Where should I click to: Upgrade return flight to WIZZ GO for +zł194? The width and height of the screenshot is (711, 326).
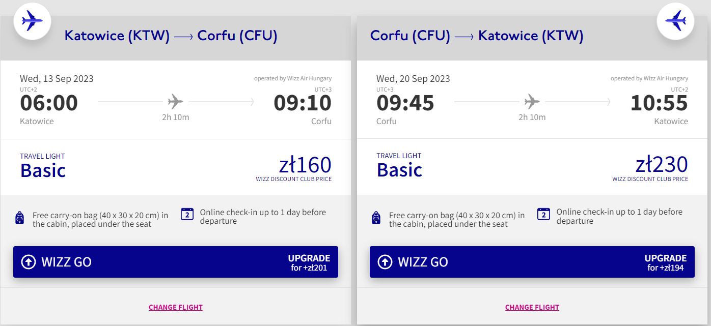[532, 262]
